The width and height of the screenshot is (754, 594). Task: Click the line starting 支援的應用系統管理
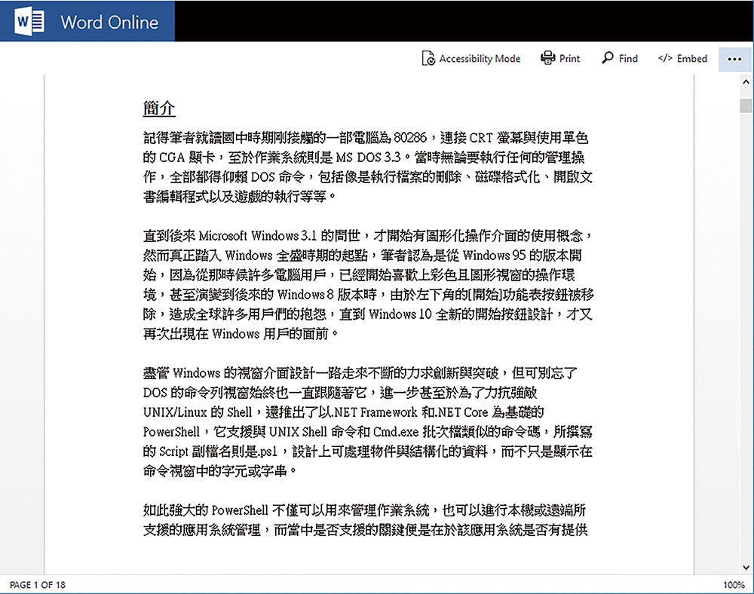[366, 530]
